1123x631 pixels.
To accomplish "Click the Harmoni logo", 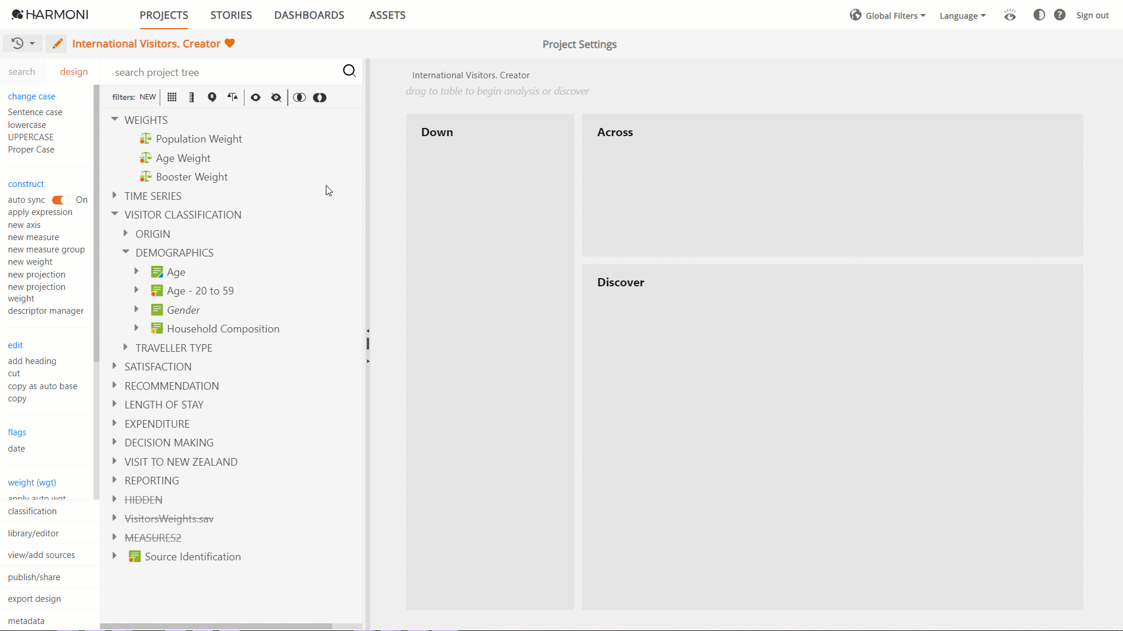I will (x=50, y=15).
